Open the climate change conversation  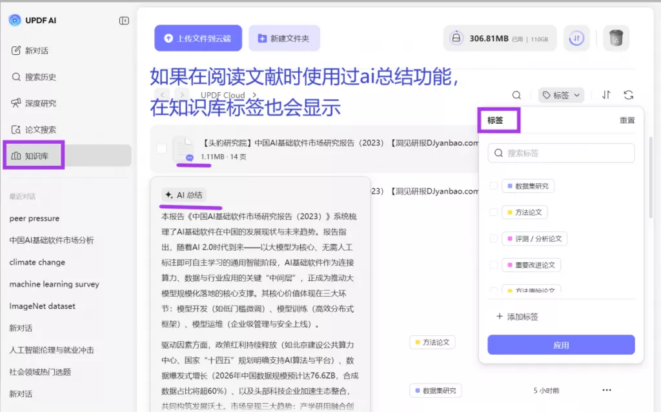click(x=37, y=262)
